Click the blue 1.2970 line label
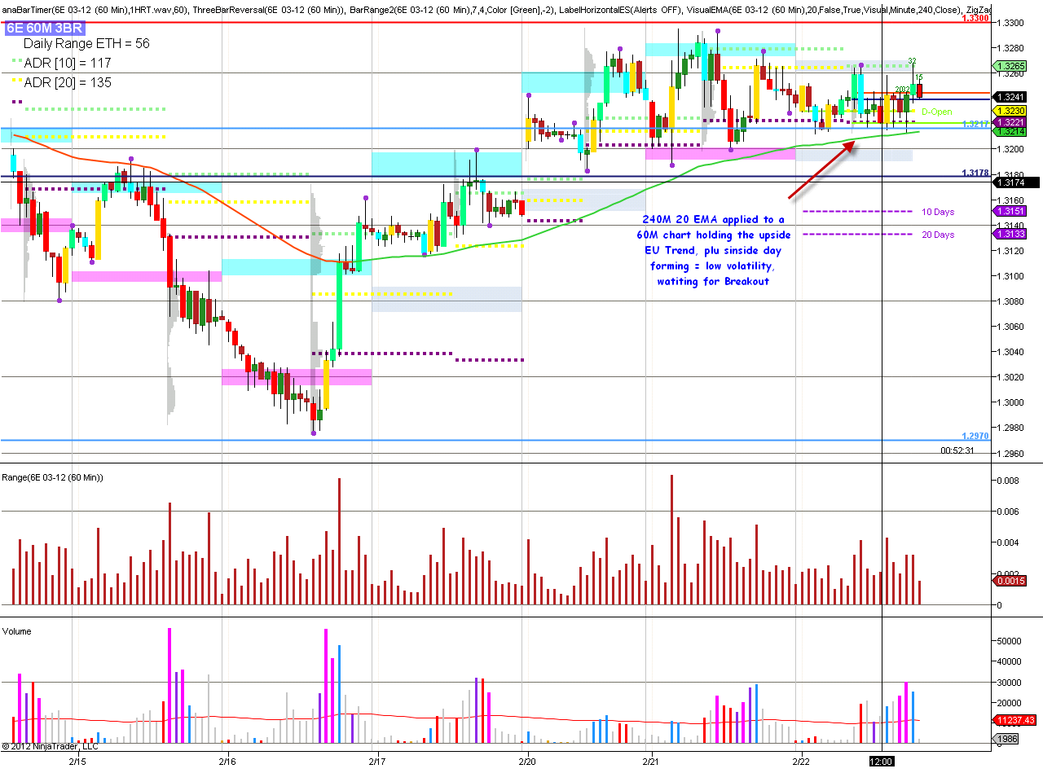 click(x=975, y=436)
